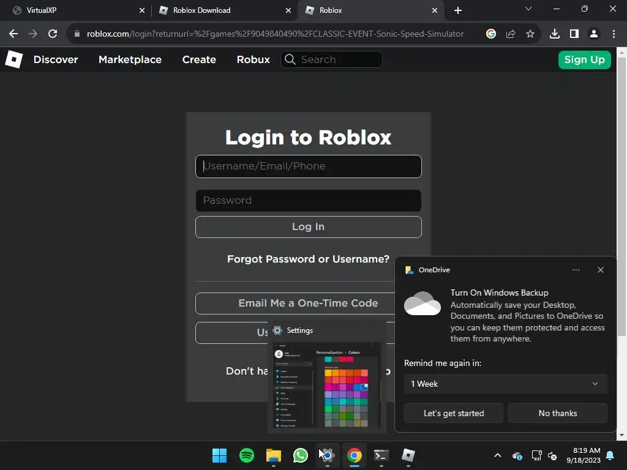Image resolution: width=627 pixels, height=470 pixels.
Task: Click the browser address bar URL
Action: pyautogui.click(x=275, y=34)
